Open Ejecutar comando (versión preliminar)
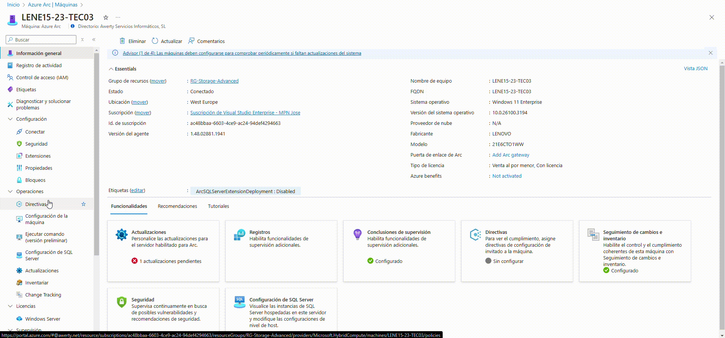 (x=47, y=237)
